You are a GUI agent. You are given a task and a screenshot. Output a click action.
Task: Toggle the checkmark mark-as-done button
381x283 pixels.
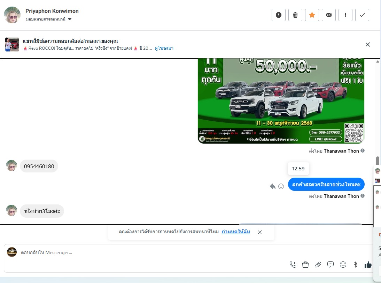[362, 15]
